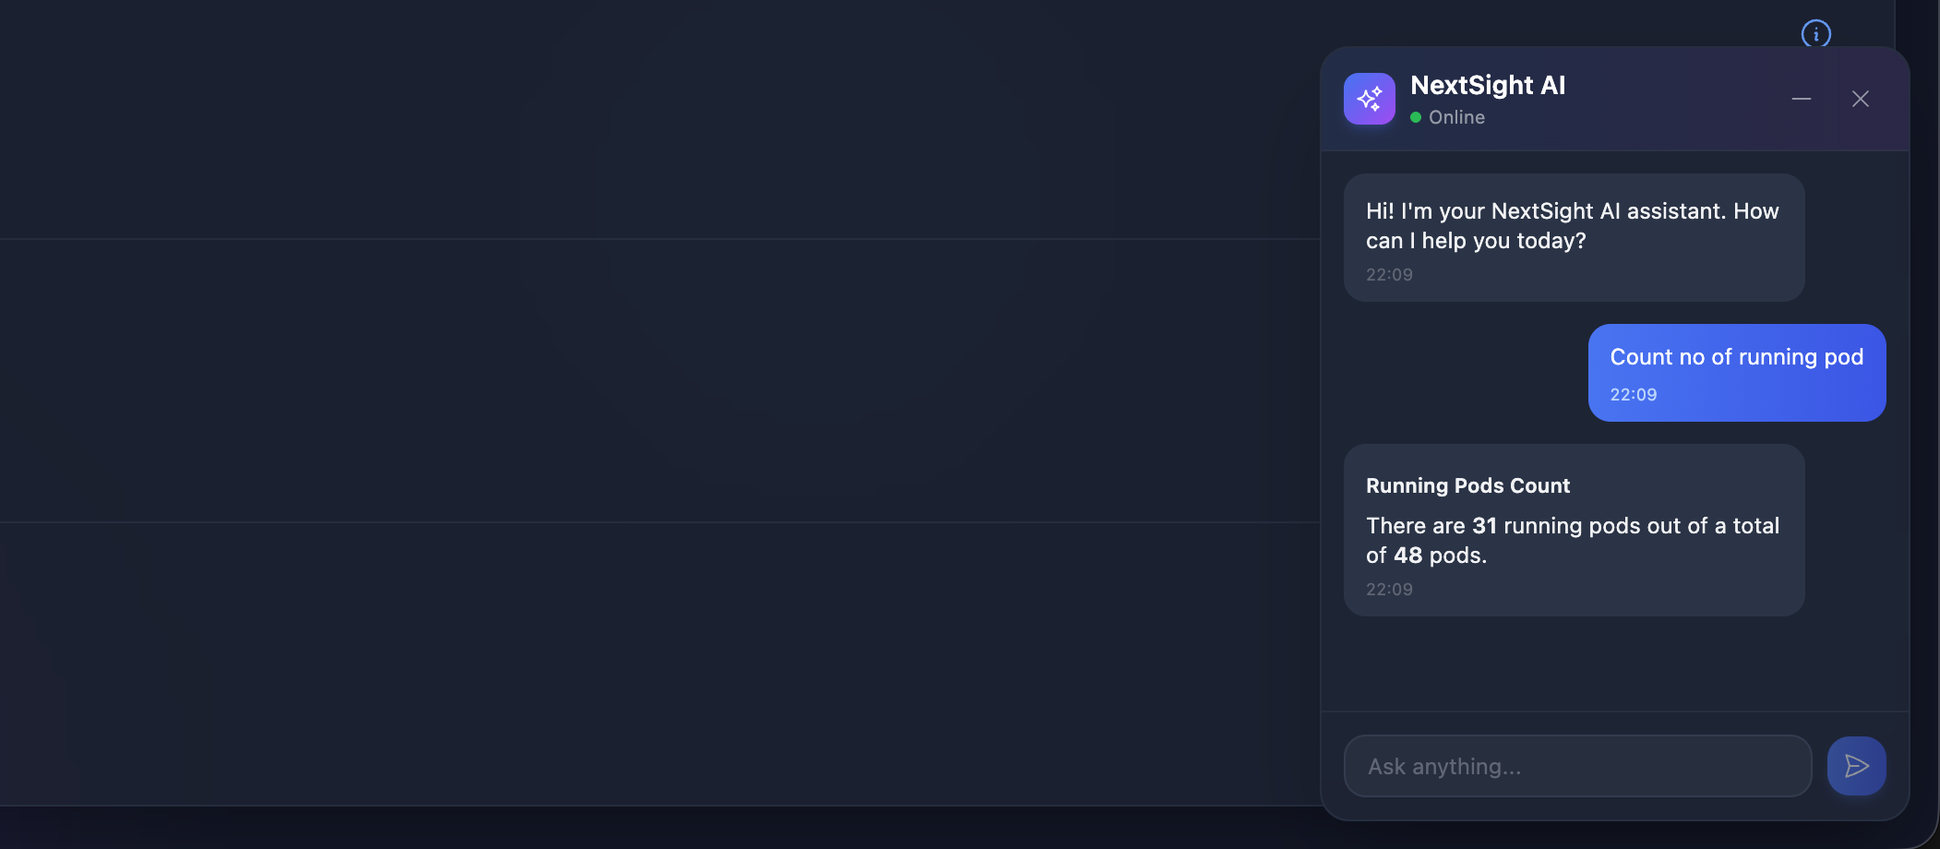
Task: Click the NextSight AI header title
Action: point(1488,85)
